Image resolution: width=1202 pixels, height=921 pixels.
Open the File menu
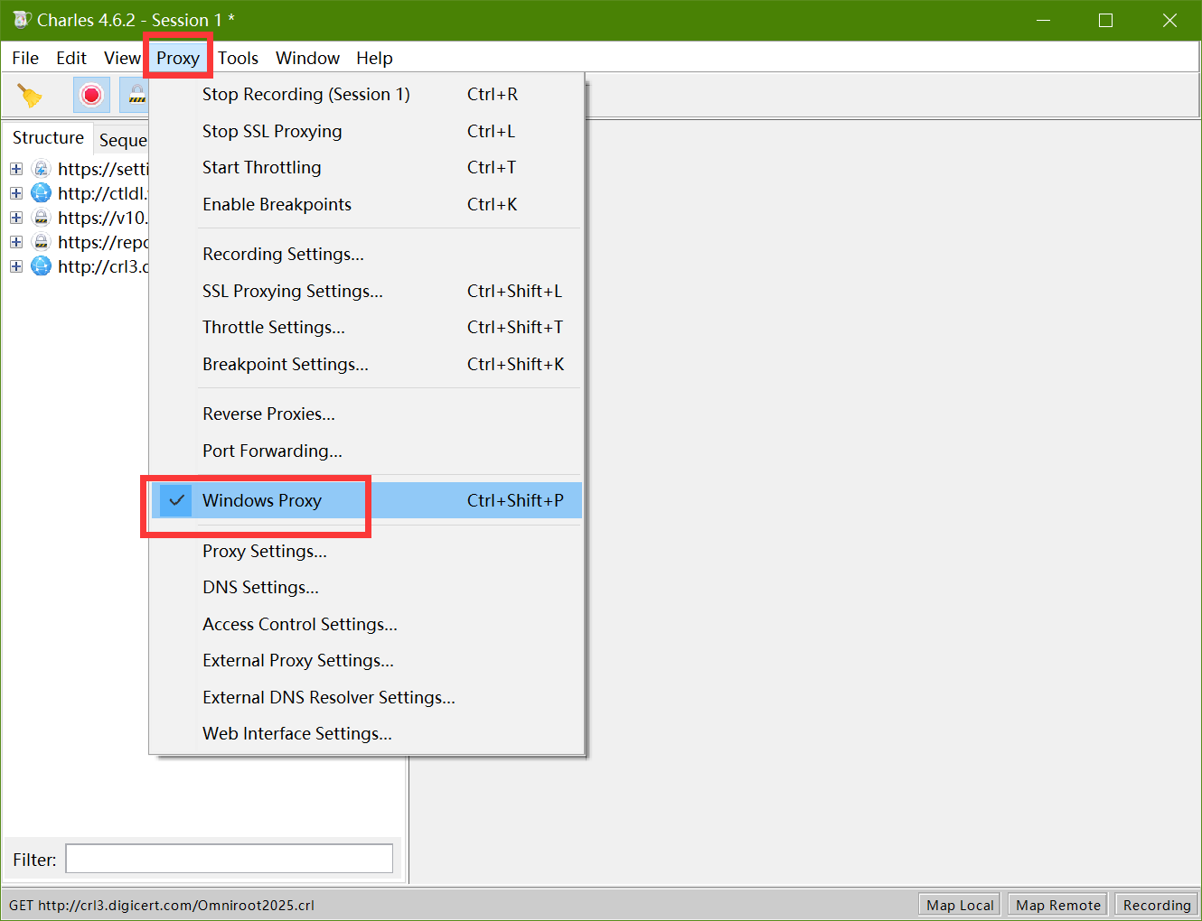tap(25, 58)
